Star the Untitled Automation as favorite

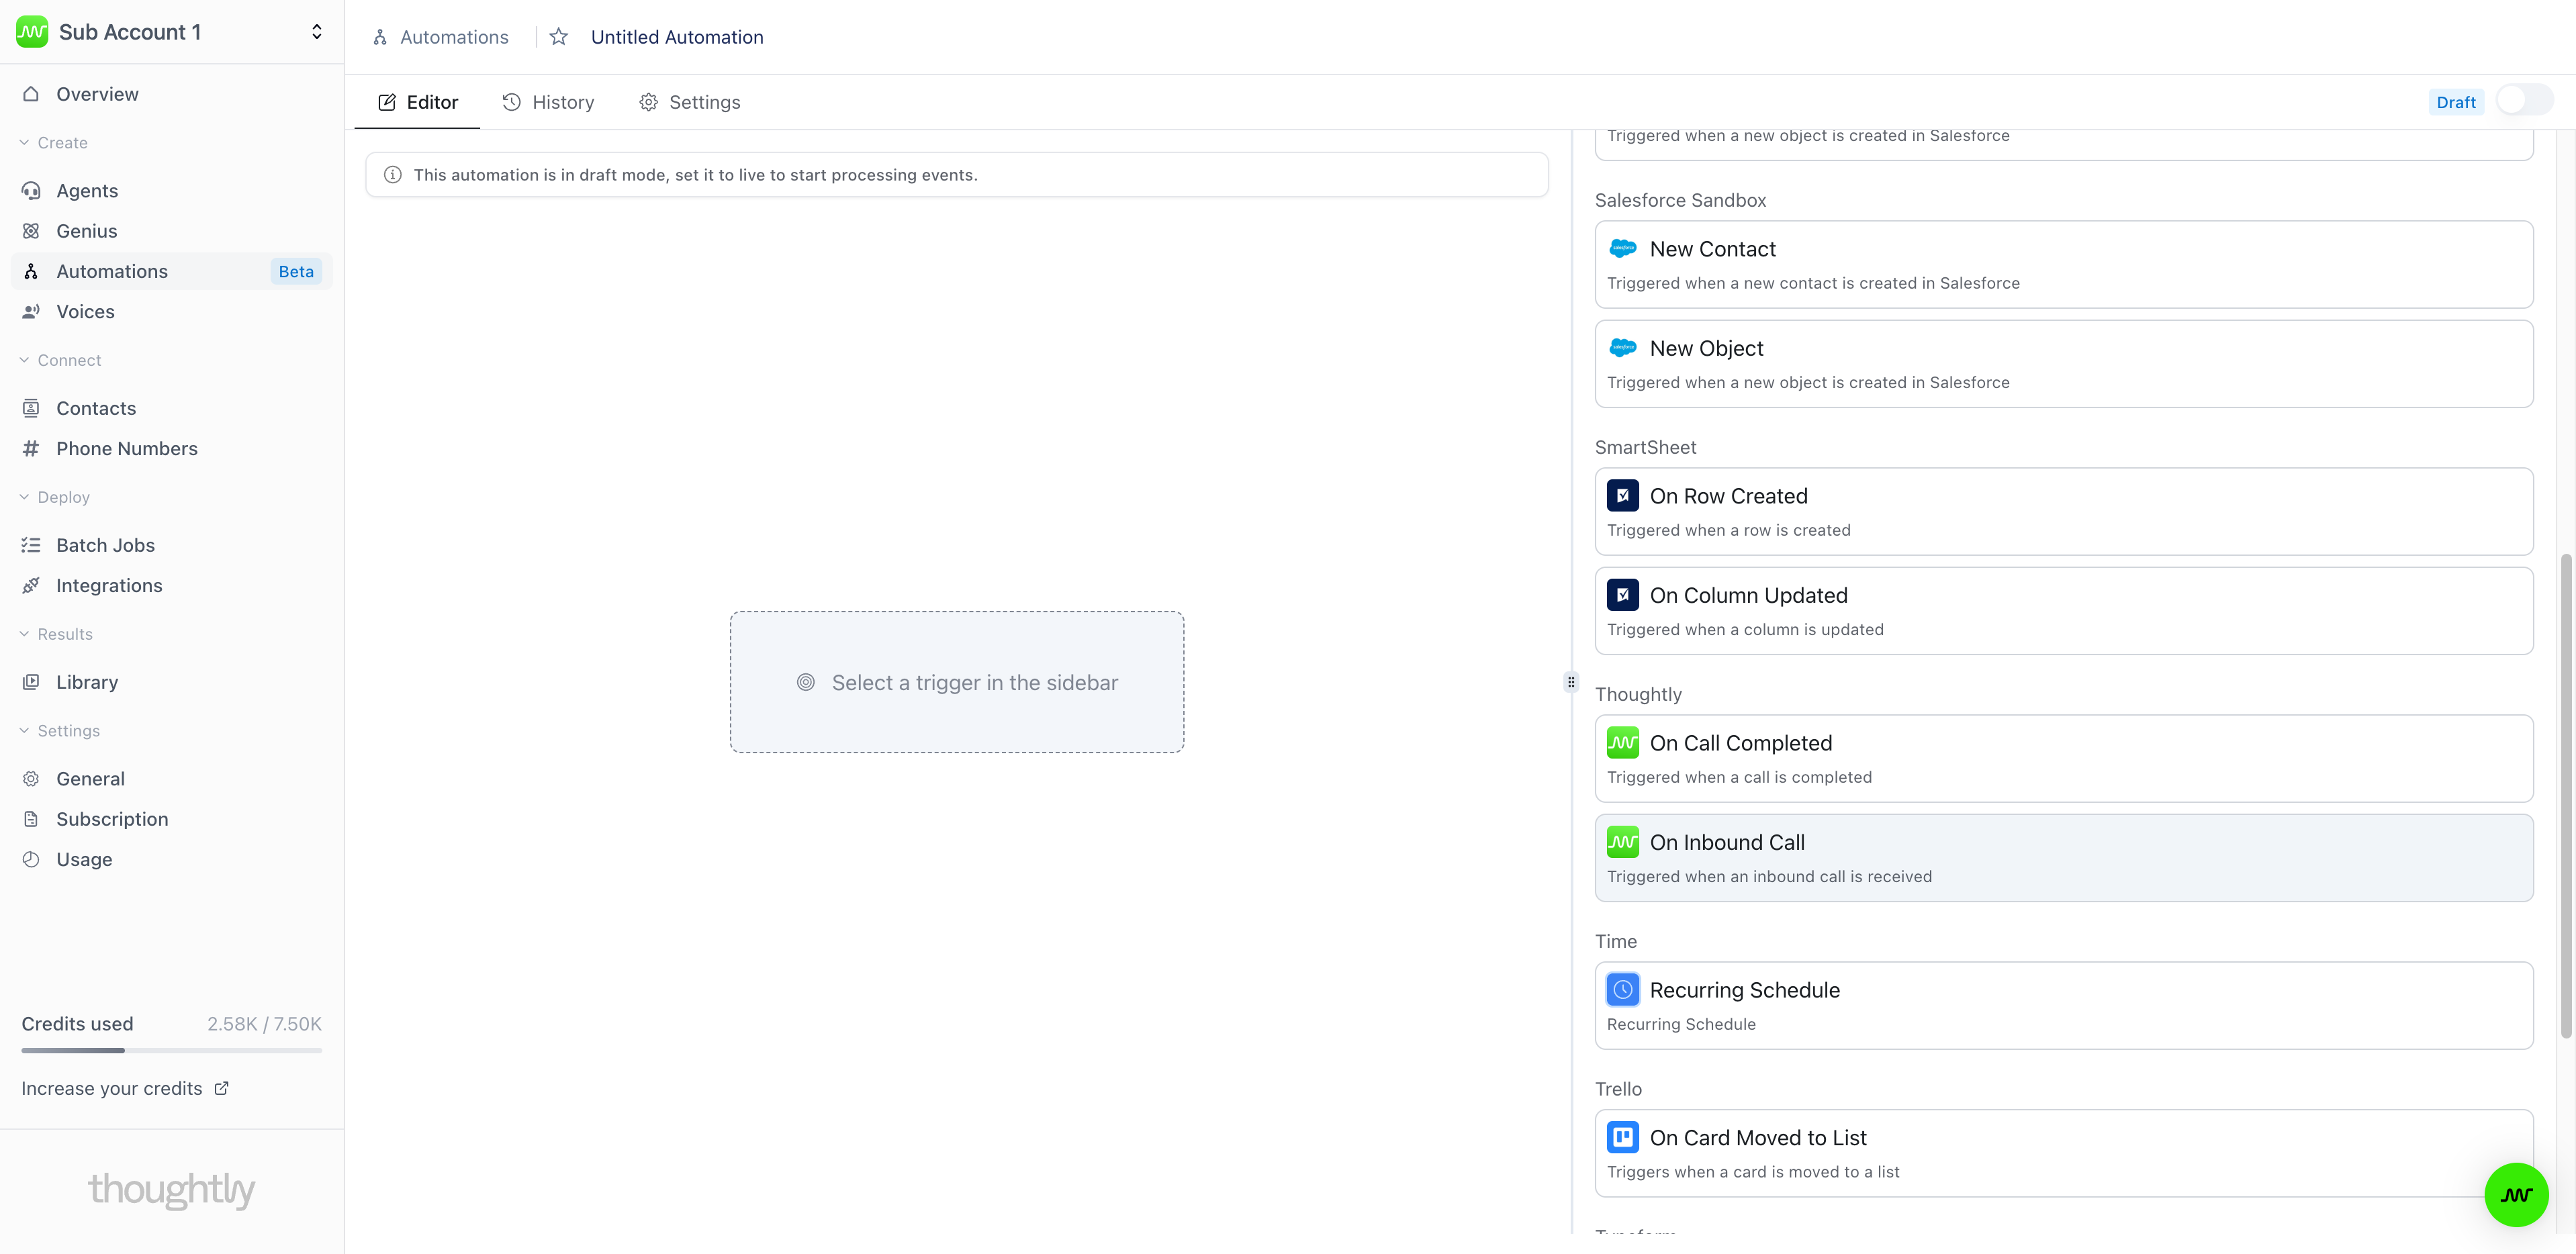point(559,37)
